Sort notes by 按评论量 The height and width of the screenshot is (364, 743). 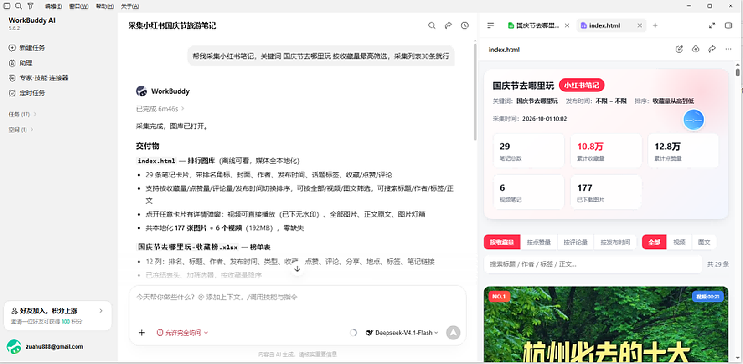tap(576, 242)
